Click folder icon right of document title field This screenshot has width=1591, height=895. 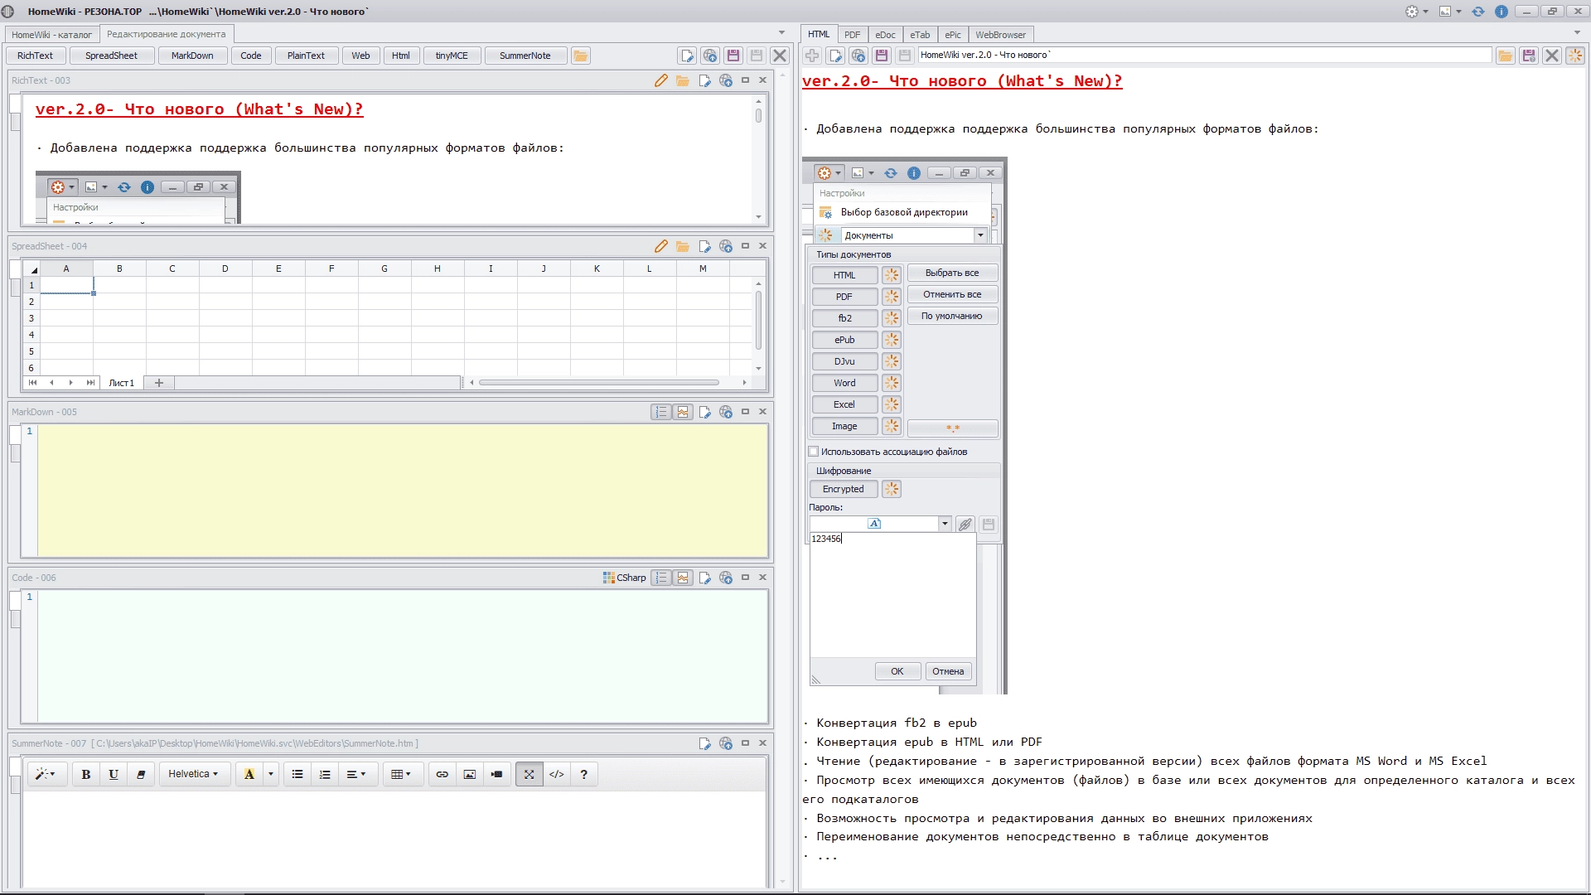point(1506,56)
